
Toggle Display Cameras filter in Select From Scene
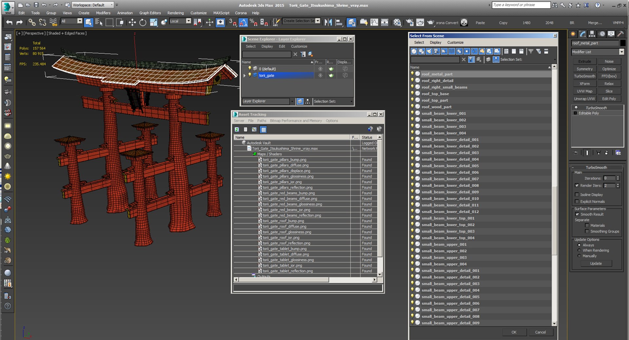coord(436,51)
